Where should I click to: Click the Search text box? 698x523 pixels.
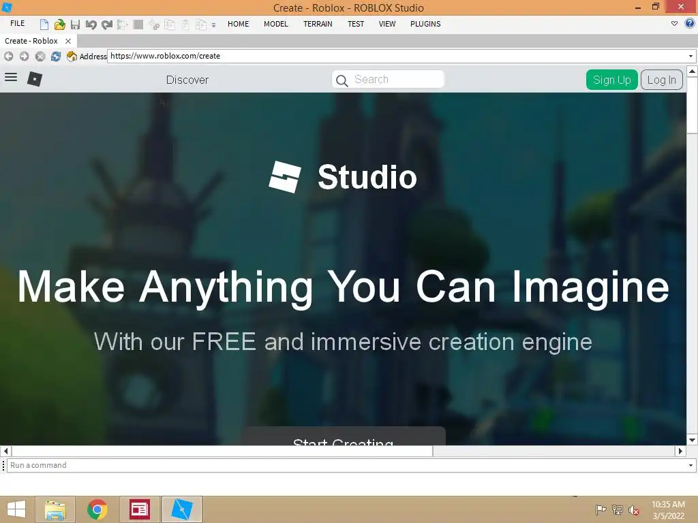(388, 79)
